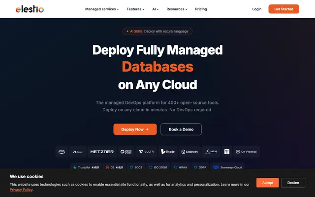315x197 pixels.
Task: Select the Azure provider logo
Action: click(x=78, y=152)
